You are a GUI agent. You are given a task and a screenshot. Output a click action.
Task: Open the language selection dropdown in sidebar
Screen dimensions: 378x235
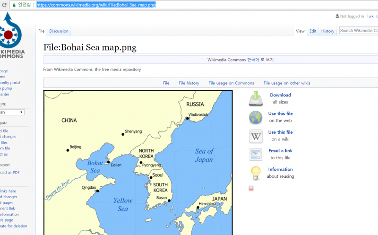12,112
